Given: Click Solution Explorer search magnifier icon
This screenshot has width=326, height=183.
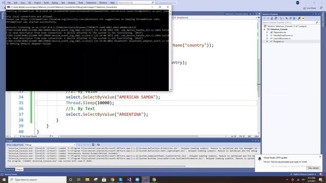Looking at the screenshot, I should click(x=317, y=22).
